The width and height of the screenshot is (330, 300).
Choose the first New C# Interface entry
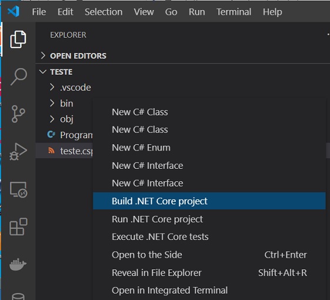click(x=209, y=165)
